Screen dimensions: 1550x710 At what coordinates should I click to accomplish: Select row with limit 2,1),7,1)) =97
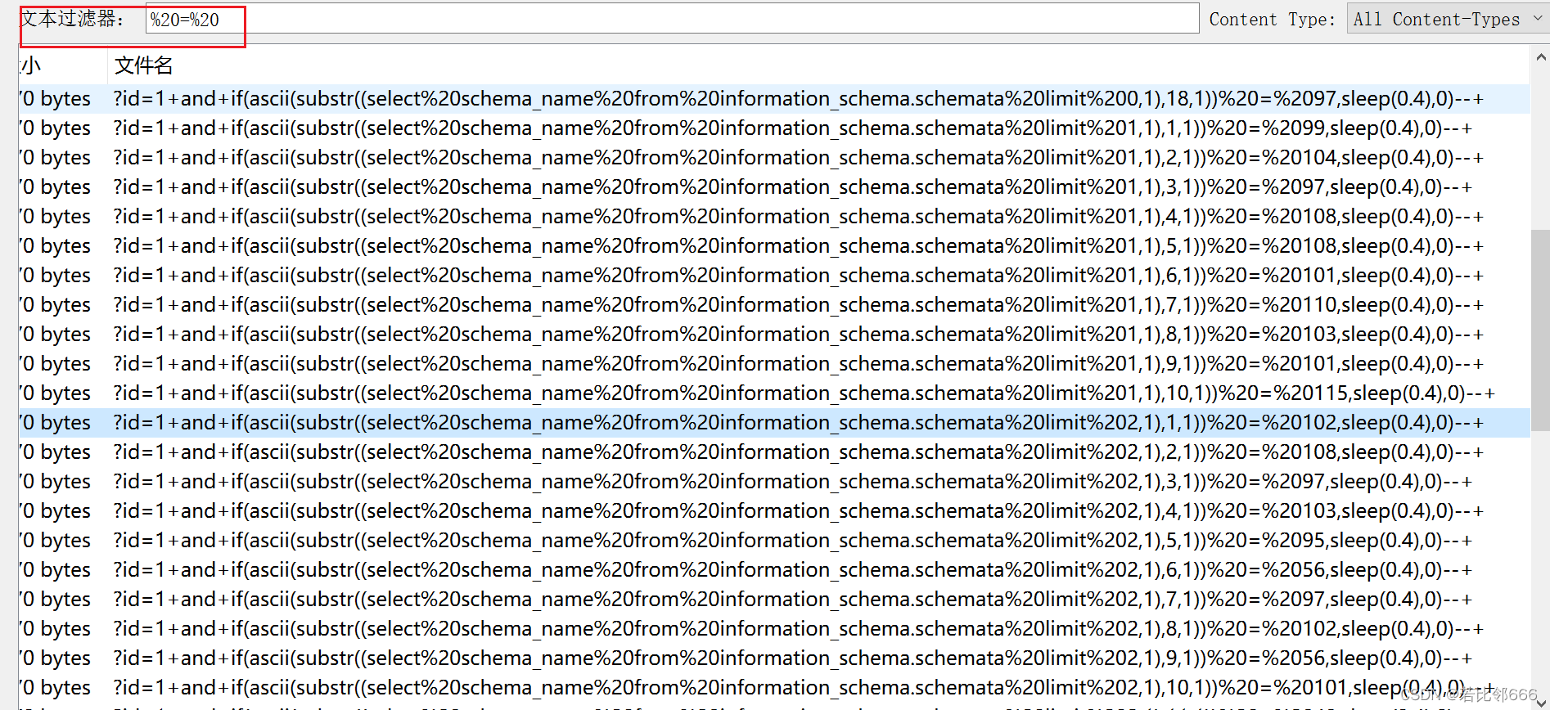pos(774,600)
